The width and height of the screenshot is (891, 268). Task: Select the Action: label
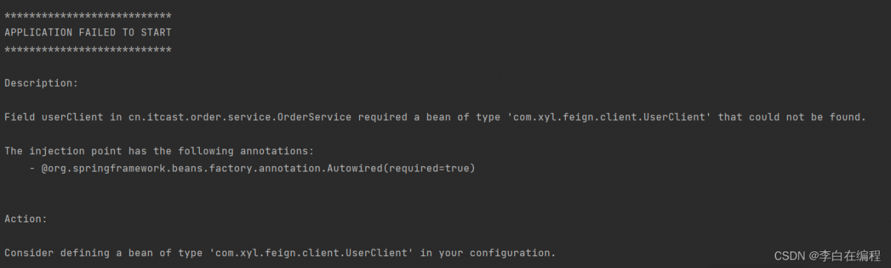click(x=26, y=219)
